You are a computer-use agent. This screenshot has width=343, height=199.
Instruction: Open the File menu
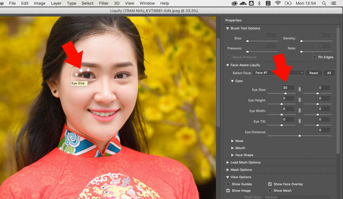pyautogui.click(x=12, y=3)
